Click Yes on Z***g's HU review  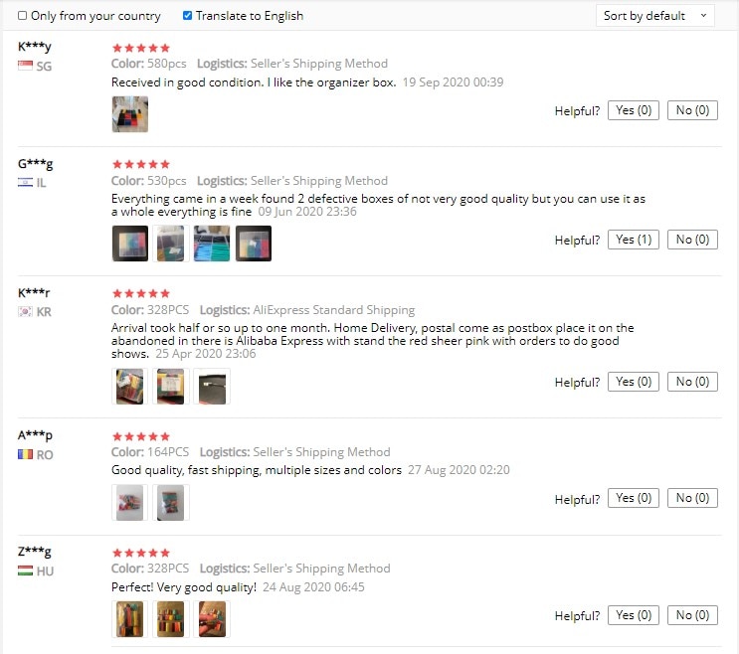pyautogui.click(x=633, y=615)
